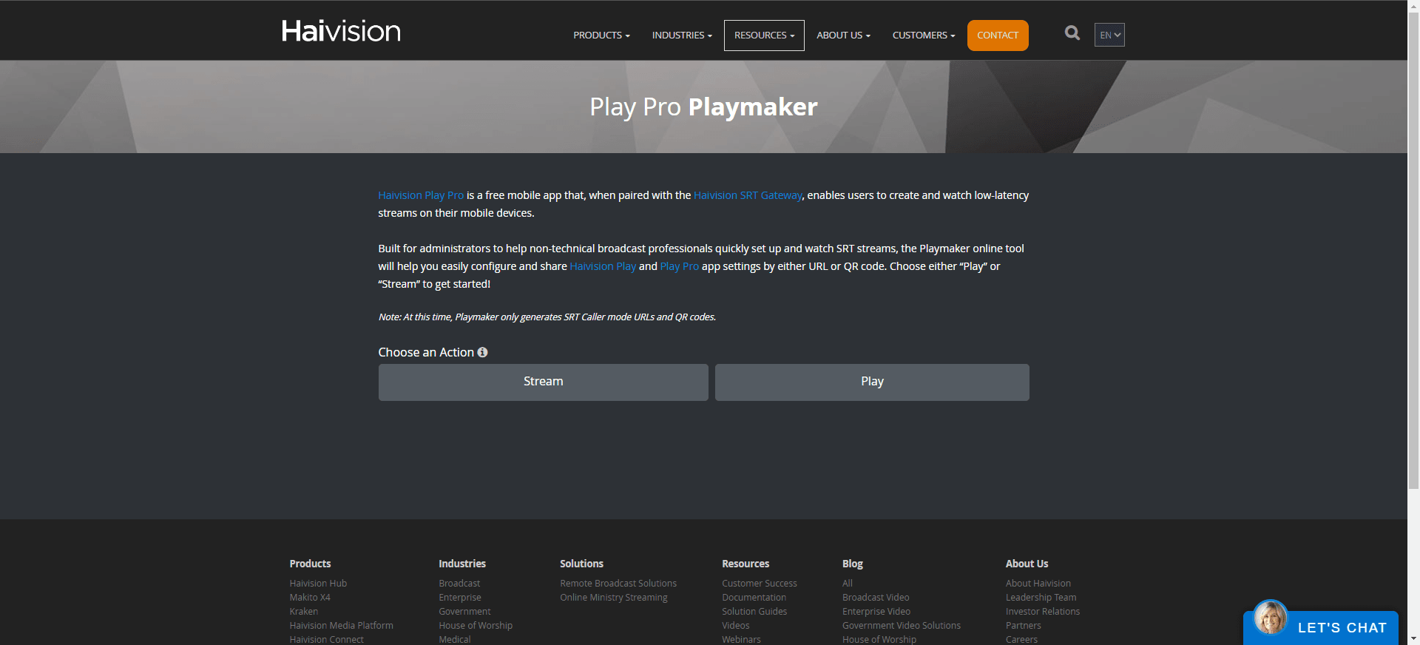Image resolution: width=1420 pixels, height=645 pixels.
Task: Choose the Play action
Action: coord(871,382)
